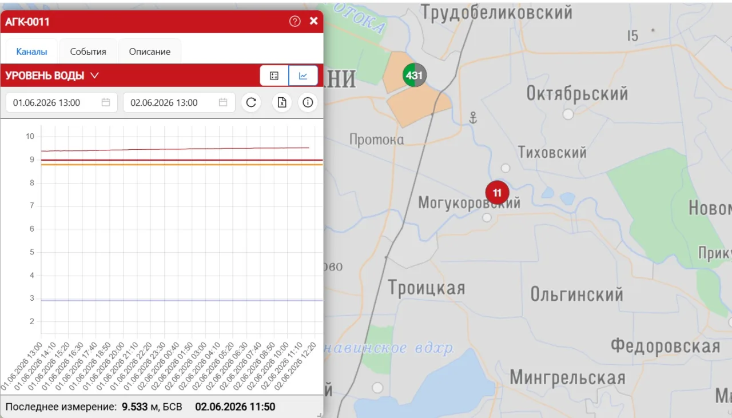Click the blue line near level 3
This screenshot has width=732, height=418.
coord(182,300)
